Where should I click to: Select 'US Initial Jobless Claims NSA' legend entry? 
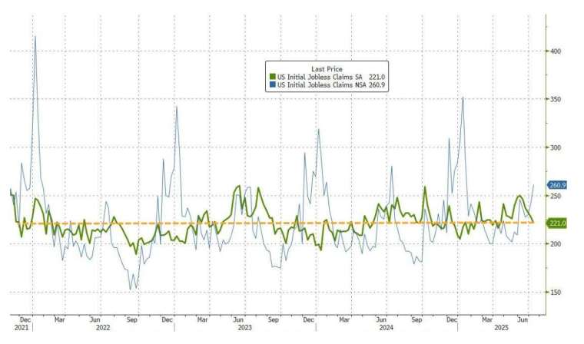tap(321, 85)
